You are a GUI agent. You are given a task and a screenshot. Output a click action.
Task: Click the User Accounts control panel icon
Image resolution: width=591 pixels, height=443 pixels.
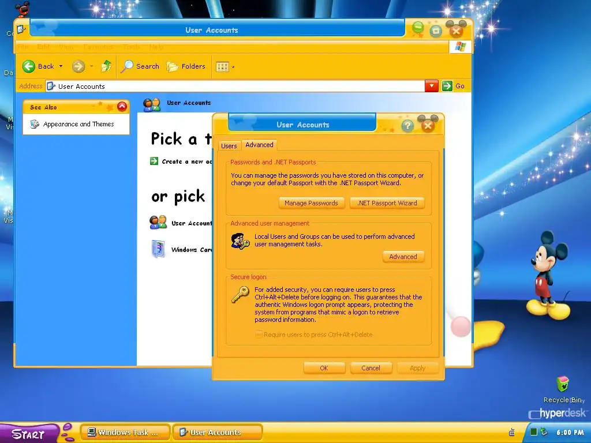pyautogui.click(x=158, y=222)
